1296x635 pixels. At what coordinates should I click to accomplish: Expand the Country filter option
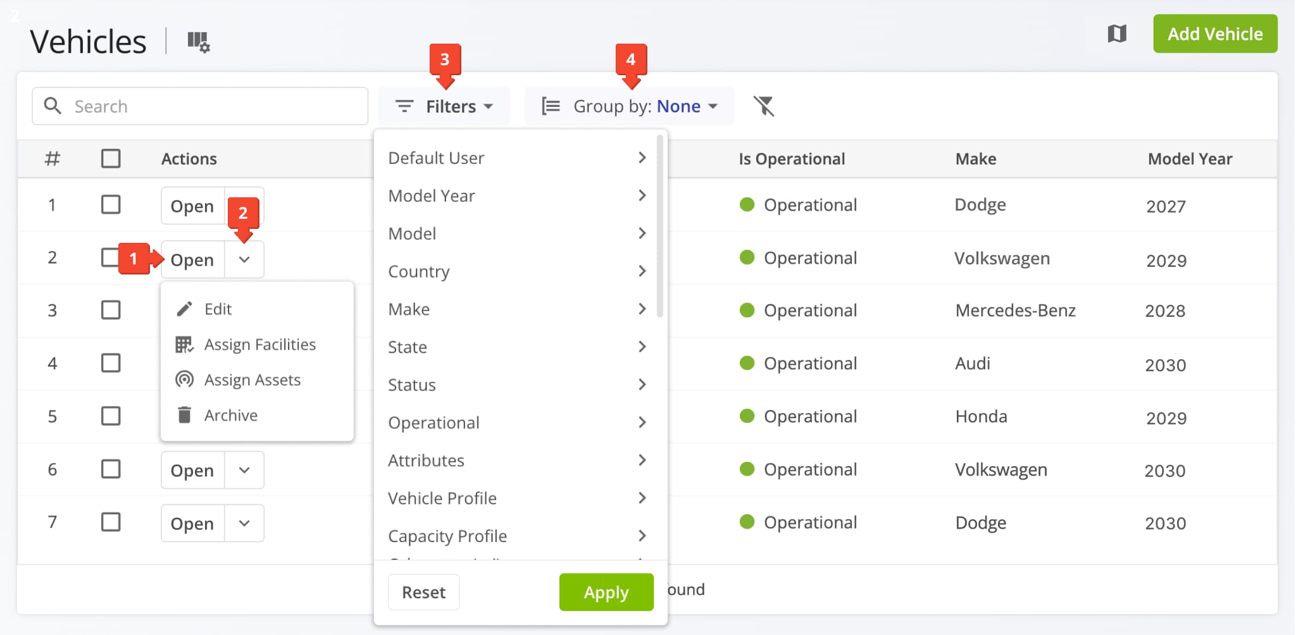pos(518,271)
